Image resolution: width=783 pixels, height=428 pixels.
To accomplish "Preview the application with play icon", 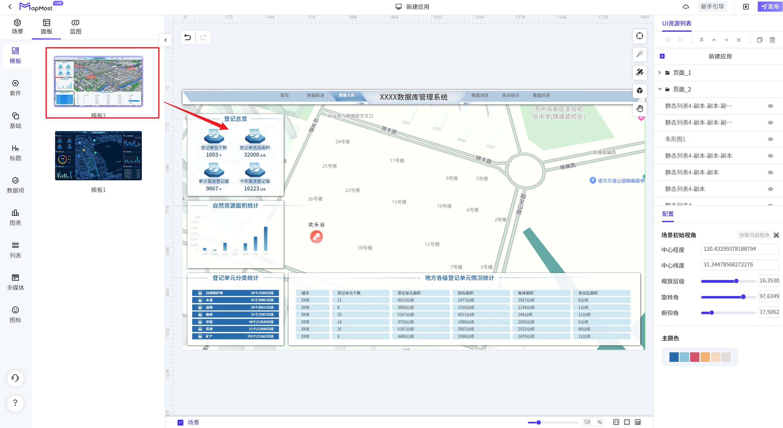I will (746, 7).
